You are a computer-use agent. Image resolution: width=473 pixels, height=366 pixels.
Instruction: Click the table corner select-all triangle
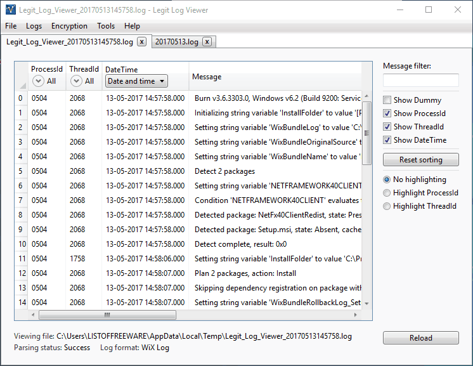pos(23,86)
